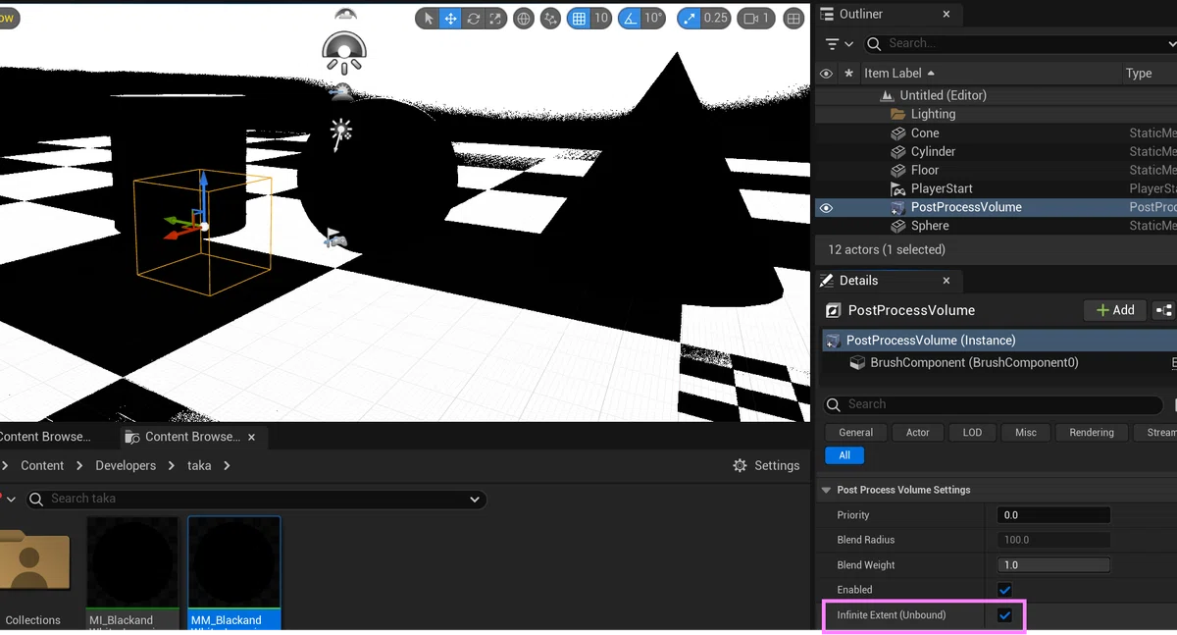The image size is (1177, 635).
Task: Uncheck Infinite Extent (Unbound) checkbox
Action: coord(1004,615)
